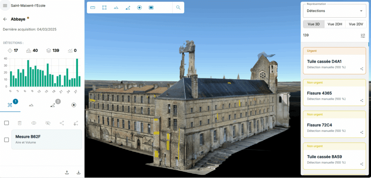The image size is (371, 178).
Task: Open filter settings next to 139 count
Action: (x=363, y=36)
